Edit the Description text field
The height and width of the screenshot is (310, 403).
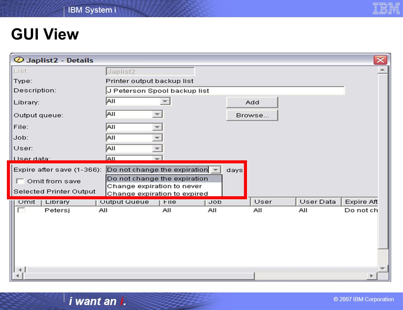coord(225,90)
